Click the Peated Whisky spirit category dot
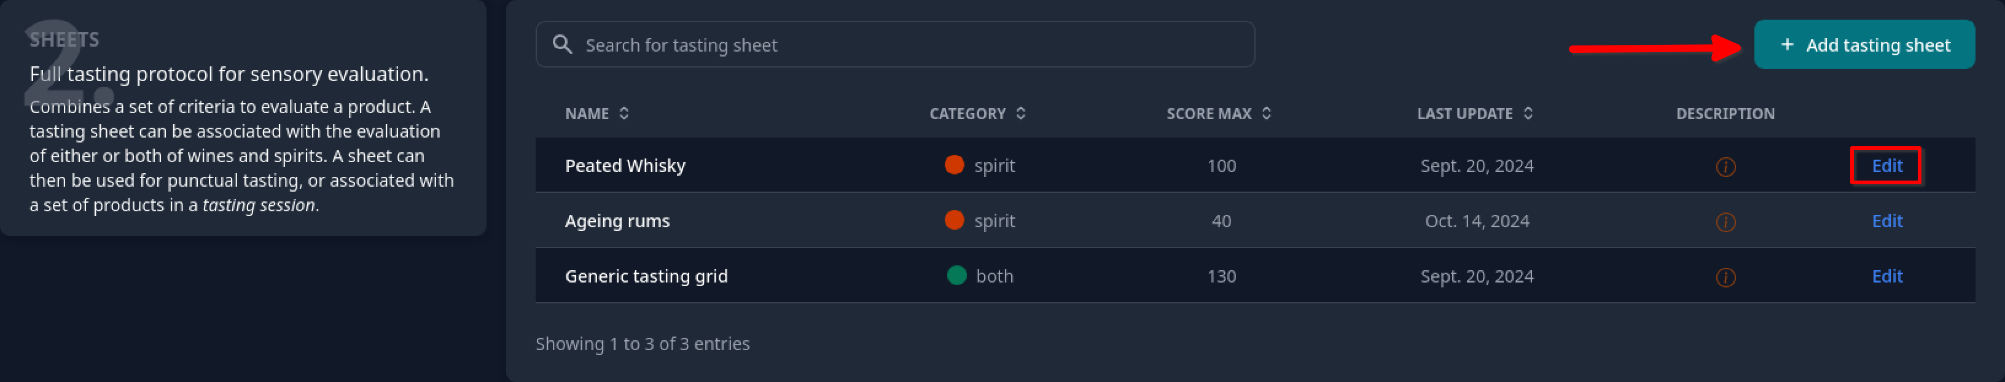Image resolution: width=2005 pixels, height=382 pixels. pyautogui.click(x=954, y=165)
